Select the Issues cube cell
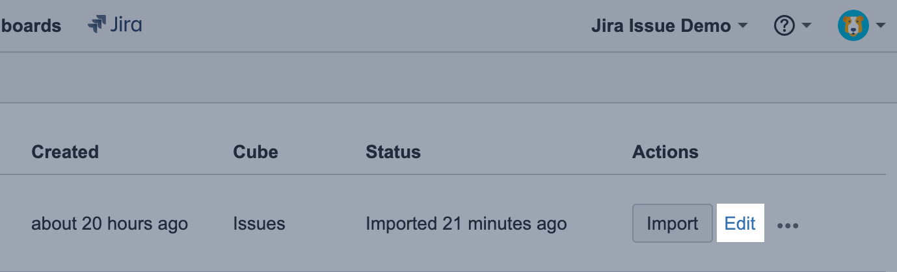 pos(259,224)
